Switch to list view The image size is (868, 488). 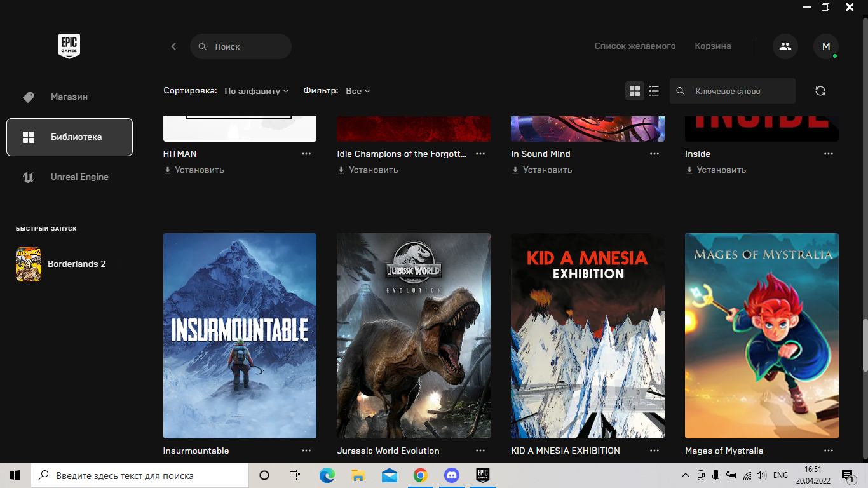pyautogui.click(x=654, y=91)
